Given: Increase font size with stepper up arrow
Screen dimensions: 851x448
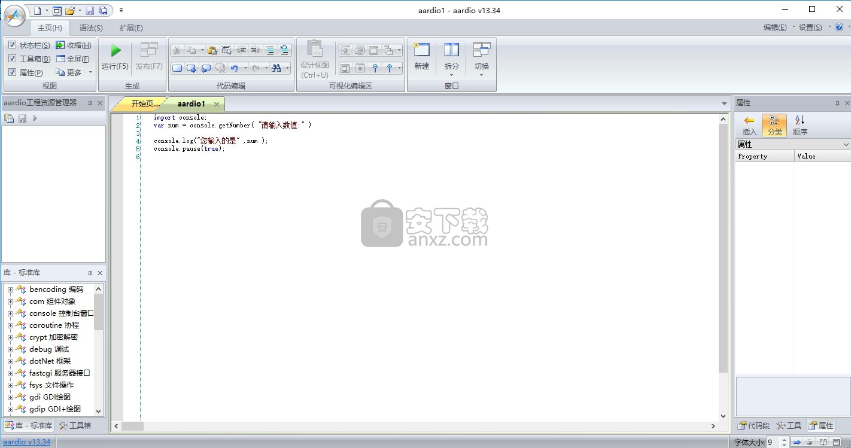Looking at the screenshot, I should coord(784,440).
